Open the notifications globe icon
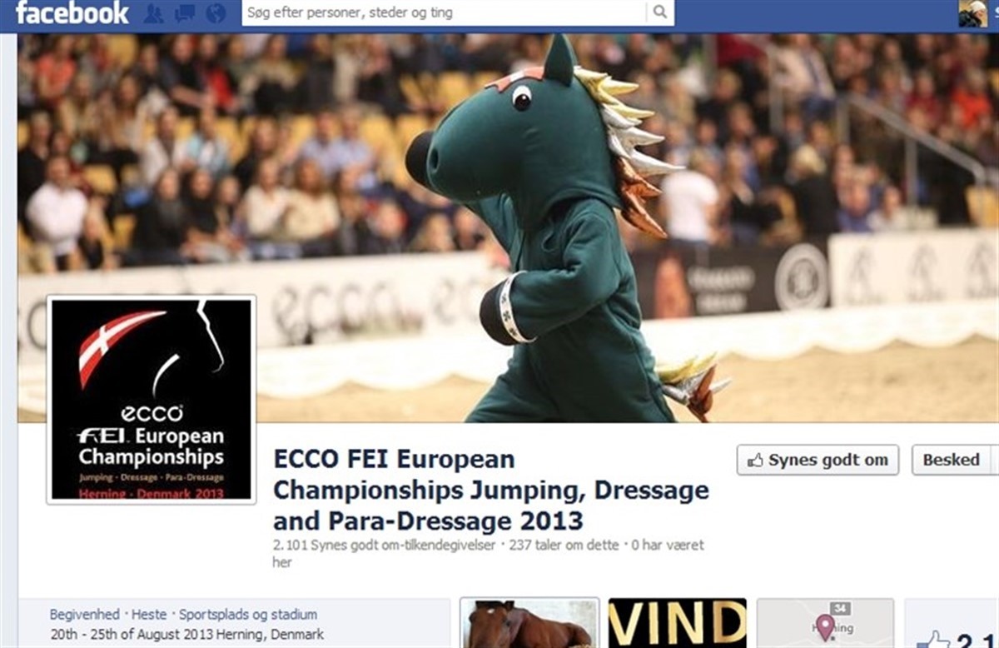This screenshot has width=999, height=648. 216,13
